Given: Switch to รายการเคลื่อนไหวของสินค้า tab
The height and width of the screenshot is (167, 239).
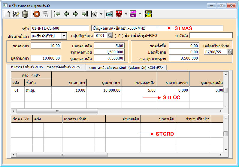Looking at the screenshot, I should click(x=126, y=68).
